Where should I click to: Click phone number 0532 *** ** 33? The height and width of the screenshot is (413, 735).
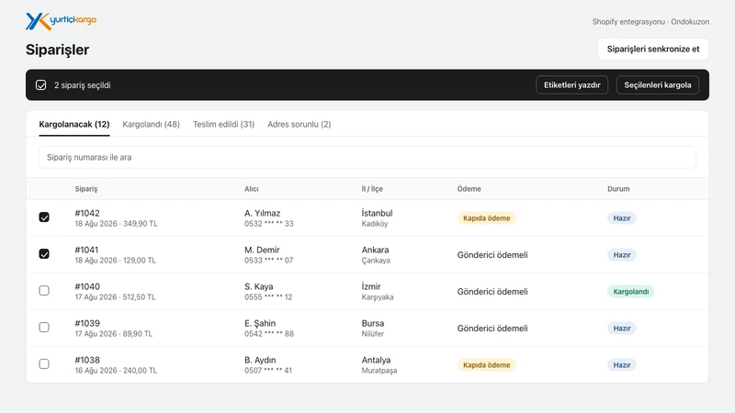tap(268, 224)
